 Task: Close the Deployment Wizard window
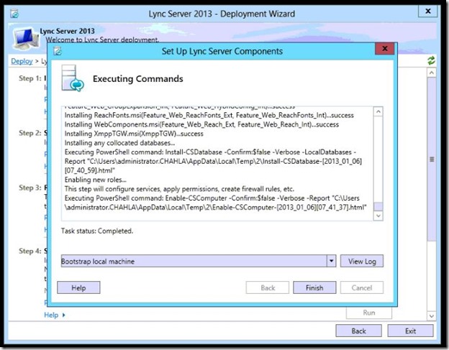coord(428,11)
